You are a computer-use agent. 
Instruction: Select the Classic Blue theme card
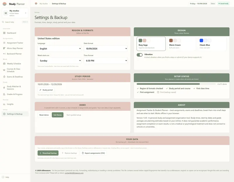pyautogui.click(x=212, y=44)
